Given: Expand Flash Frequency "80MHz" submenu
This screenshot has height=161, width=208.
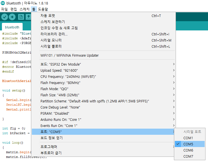Looking at the screenshot, I should click(104, 83).
